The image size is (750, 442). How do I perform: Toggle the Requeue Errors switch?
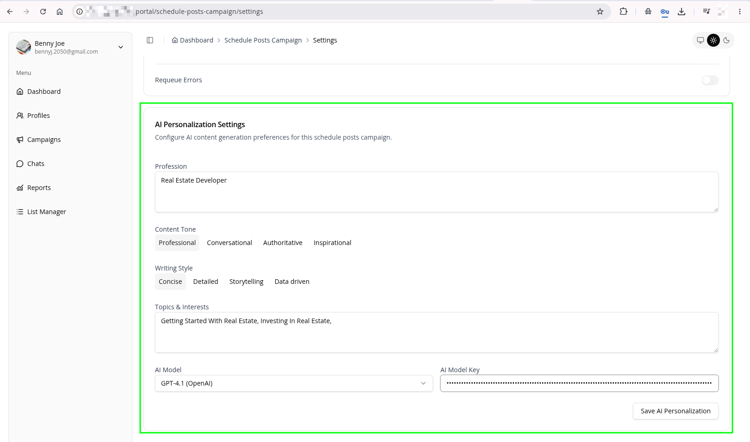[710, 80]
